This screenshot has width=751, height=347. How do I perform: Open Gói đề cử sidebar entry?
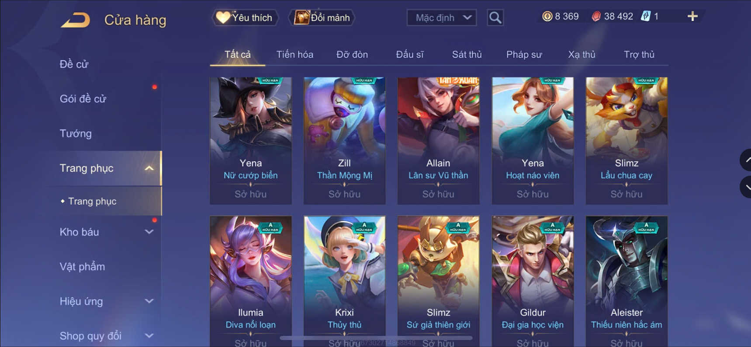click(x=83, y=99)
